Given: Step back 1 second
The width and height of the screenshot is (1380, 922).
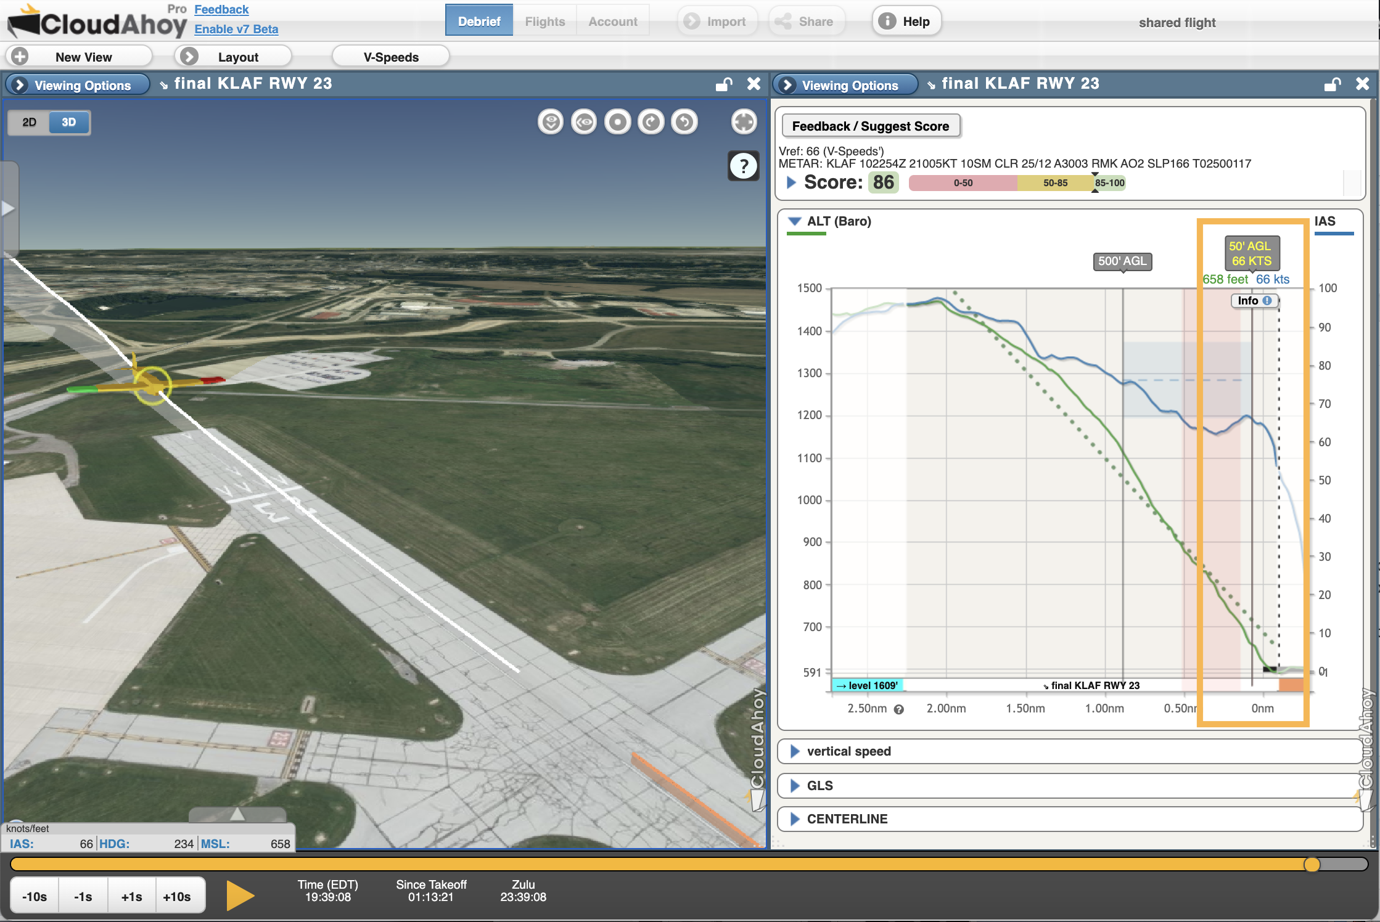Looking at the screenshot, I should [83, 897].
